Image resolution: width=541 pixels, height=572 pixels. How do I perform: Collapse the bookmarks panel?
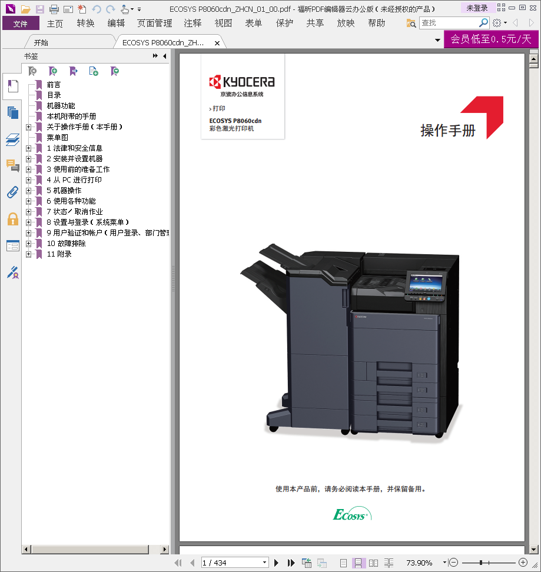tap(164, 56)
